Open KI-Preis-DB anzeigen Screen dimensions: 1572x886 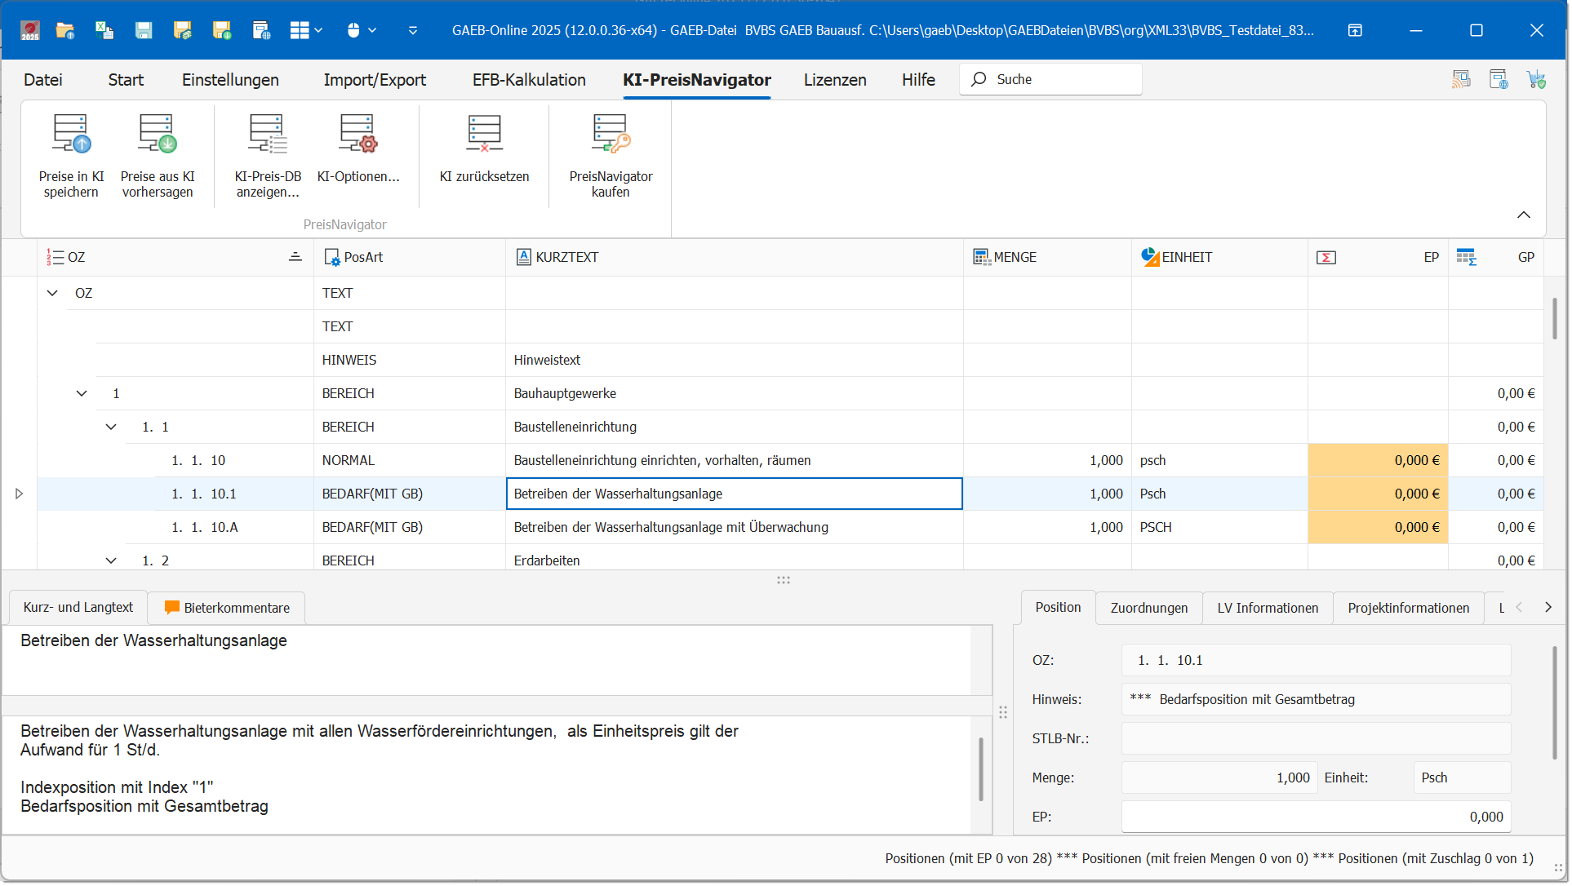pyautogui.click(x=268, y=157)
